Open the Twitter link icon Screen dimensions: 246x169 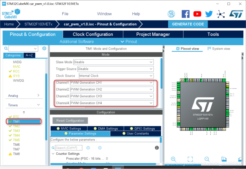(x=209, y=14)
